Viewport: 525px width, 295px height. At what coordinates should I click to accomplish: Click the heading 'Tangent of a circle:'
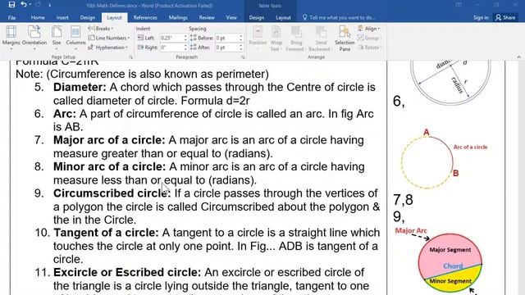(x=106, y=233)
